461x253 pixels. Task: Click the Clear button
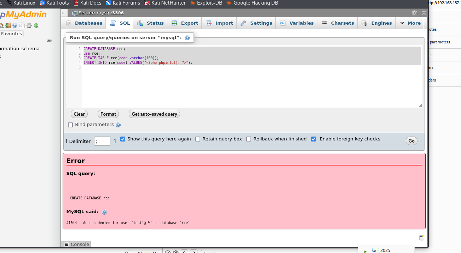(x=79, y=114)
